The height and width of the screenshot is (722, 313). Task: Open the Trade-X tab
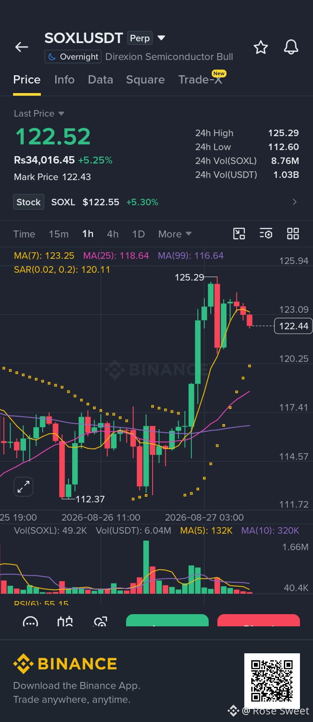pos(200,80)
